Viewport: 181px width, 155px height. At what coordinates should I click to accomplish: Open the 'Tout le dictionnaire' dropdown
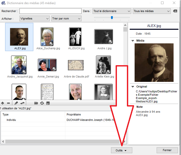(x=112, y=11)
